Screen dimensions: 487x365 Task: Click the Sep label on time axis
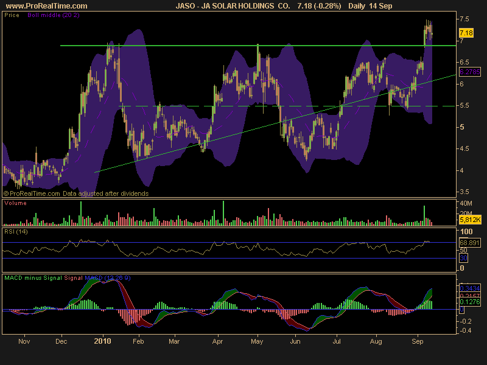[418, 341]
